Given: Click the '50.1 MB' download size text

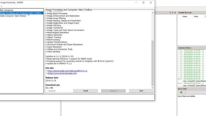Looking at the screenshot, I should (x=49, y=88).
